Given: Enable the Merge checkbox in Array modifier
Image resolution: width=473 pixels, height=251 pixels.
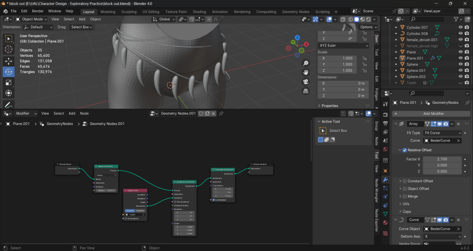Looking at the screenshot, I should (x=405, y=197).
